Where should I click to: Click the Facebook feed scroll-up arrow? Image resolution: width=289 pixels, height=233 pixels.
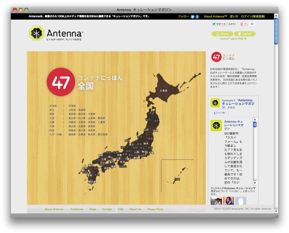click(x=255, y=119)
